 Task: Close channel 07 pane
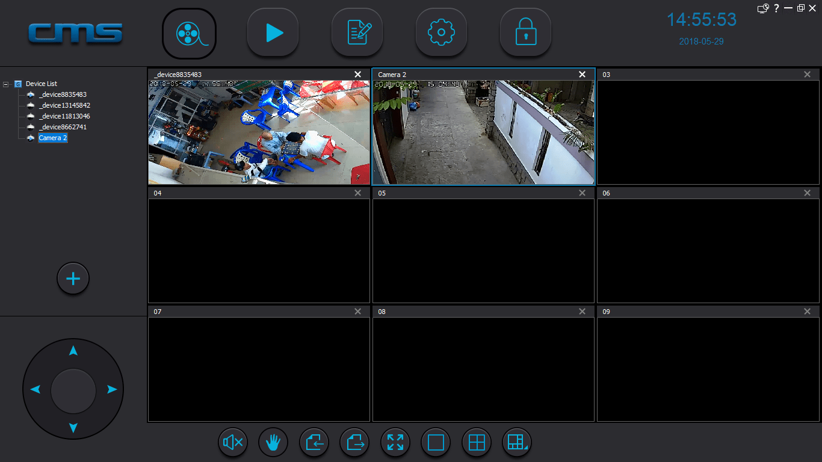pos(358,312)
